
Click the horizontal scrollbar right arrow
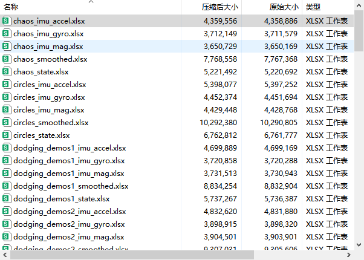pos(349,255)
